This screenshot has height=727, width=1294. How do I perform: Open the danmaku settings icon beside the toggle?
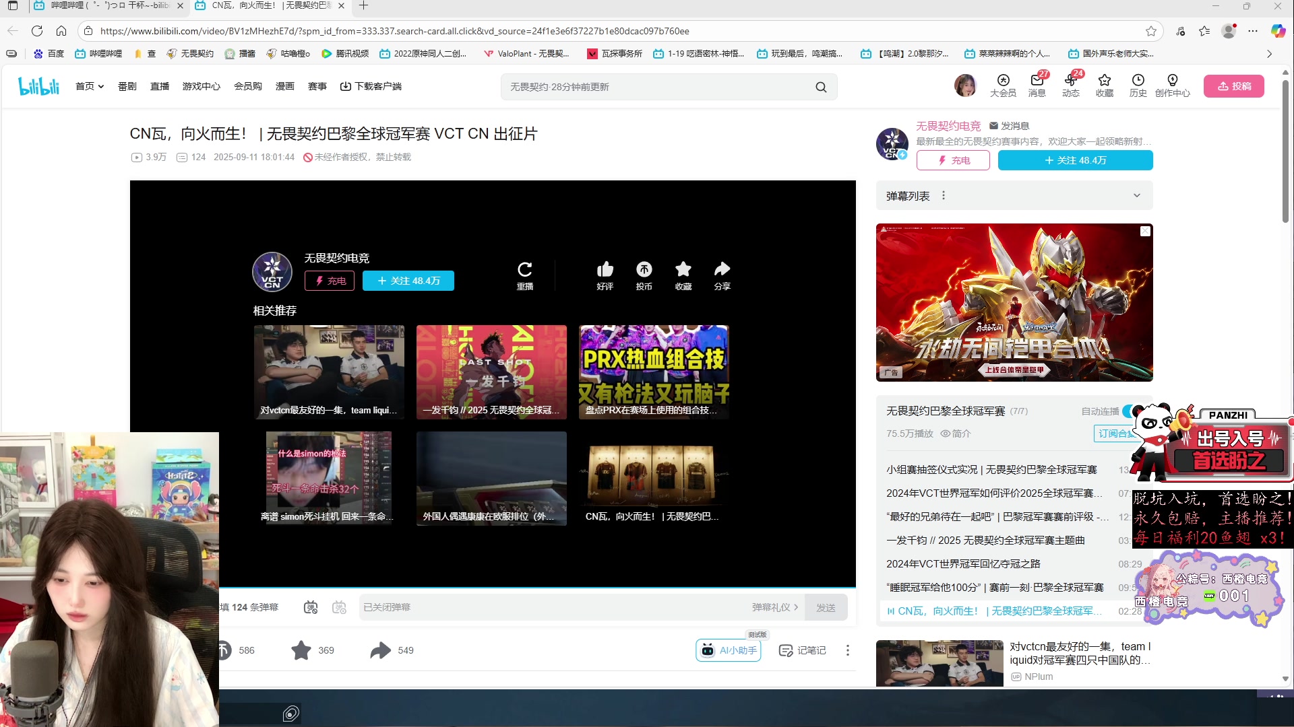(x=339, y=607)
